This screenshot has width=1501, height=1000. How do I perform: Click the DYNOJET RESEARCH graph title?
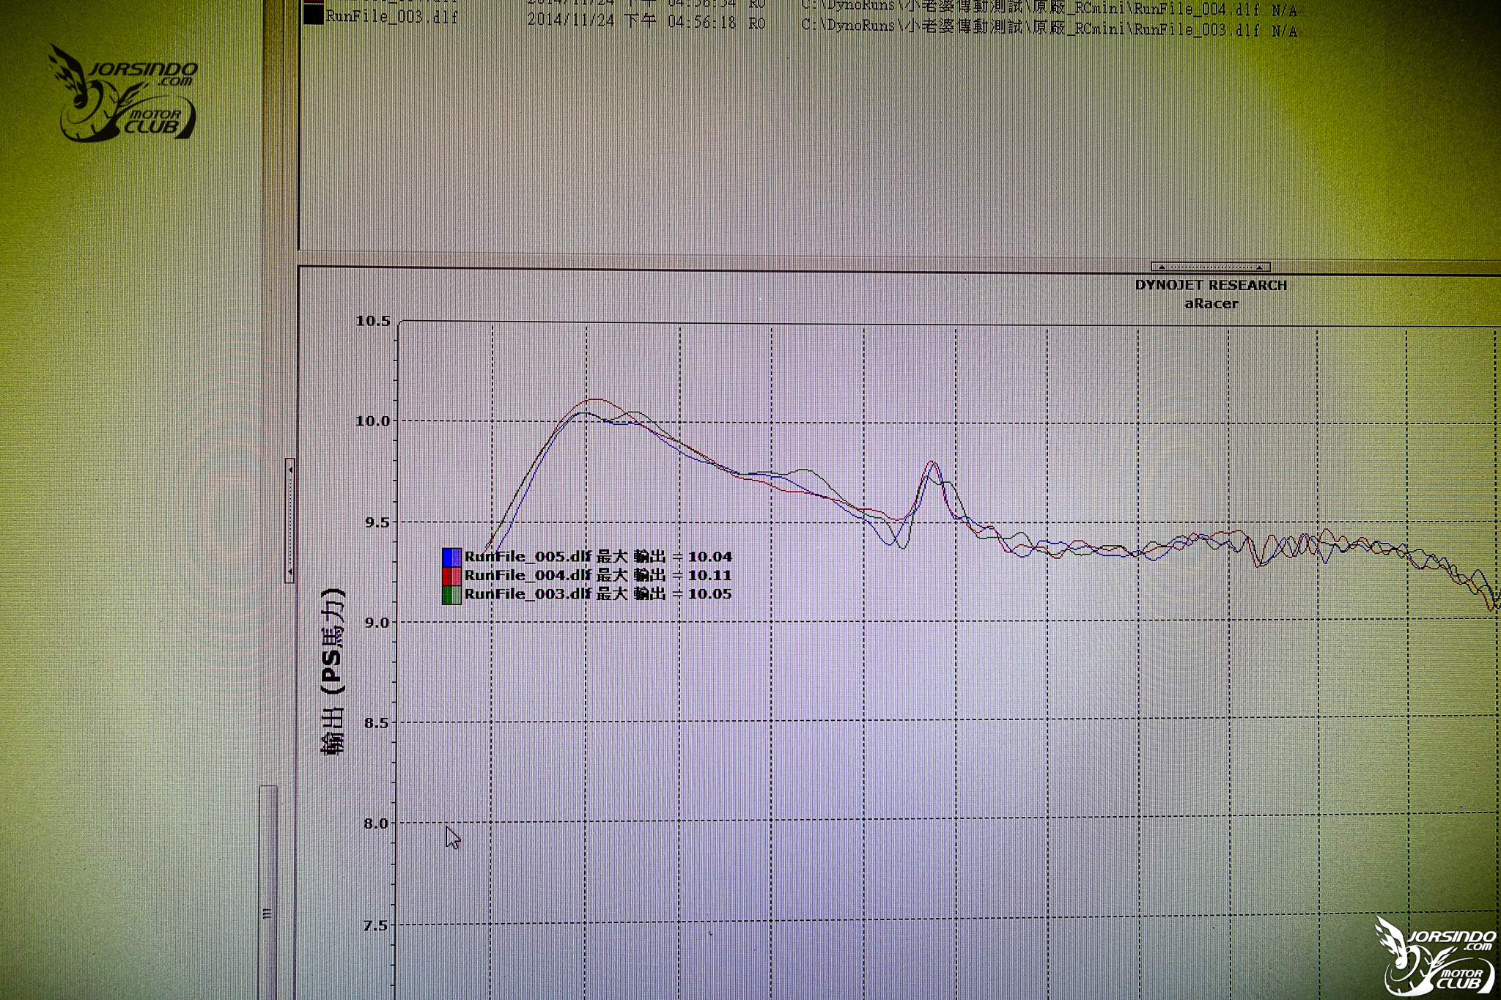pyautogui.click(x=1211, y=285)
